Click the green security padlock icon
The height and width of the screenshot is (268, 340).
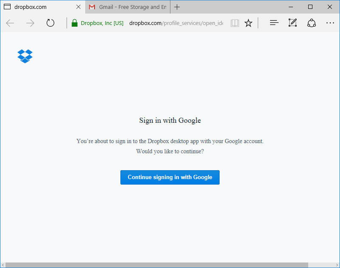click(x=74, y=23)
